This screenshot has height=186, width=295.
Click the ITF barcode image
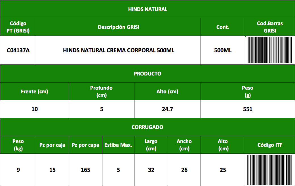click(x=270, y=170)
